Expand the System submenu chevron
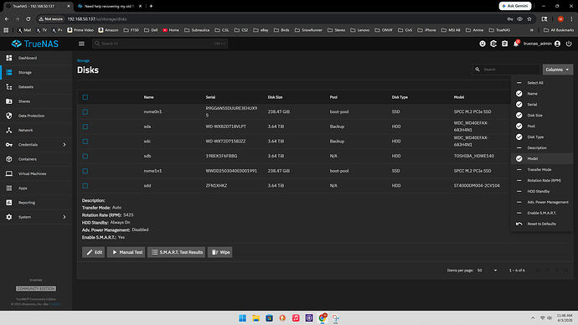The width and height of the screenshot is (578, 325). [x=65, y=217]
